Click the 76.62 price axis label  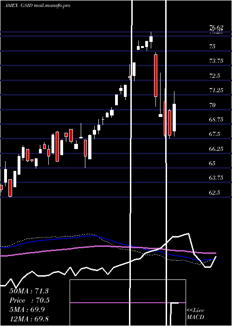click(216, 27)
